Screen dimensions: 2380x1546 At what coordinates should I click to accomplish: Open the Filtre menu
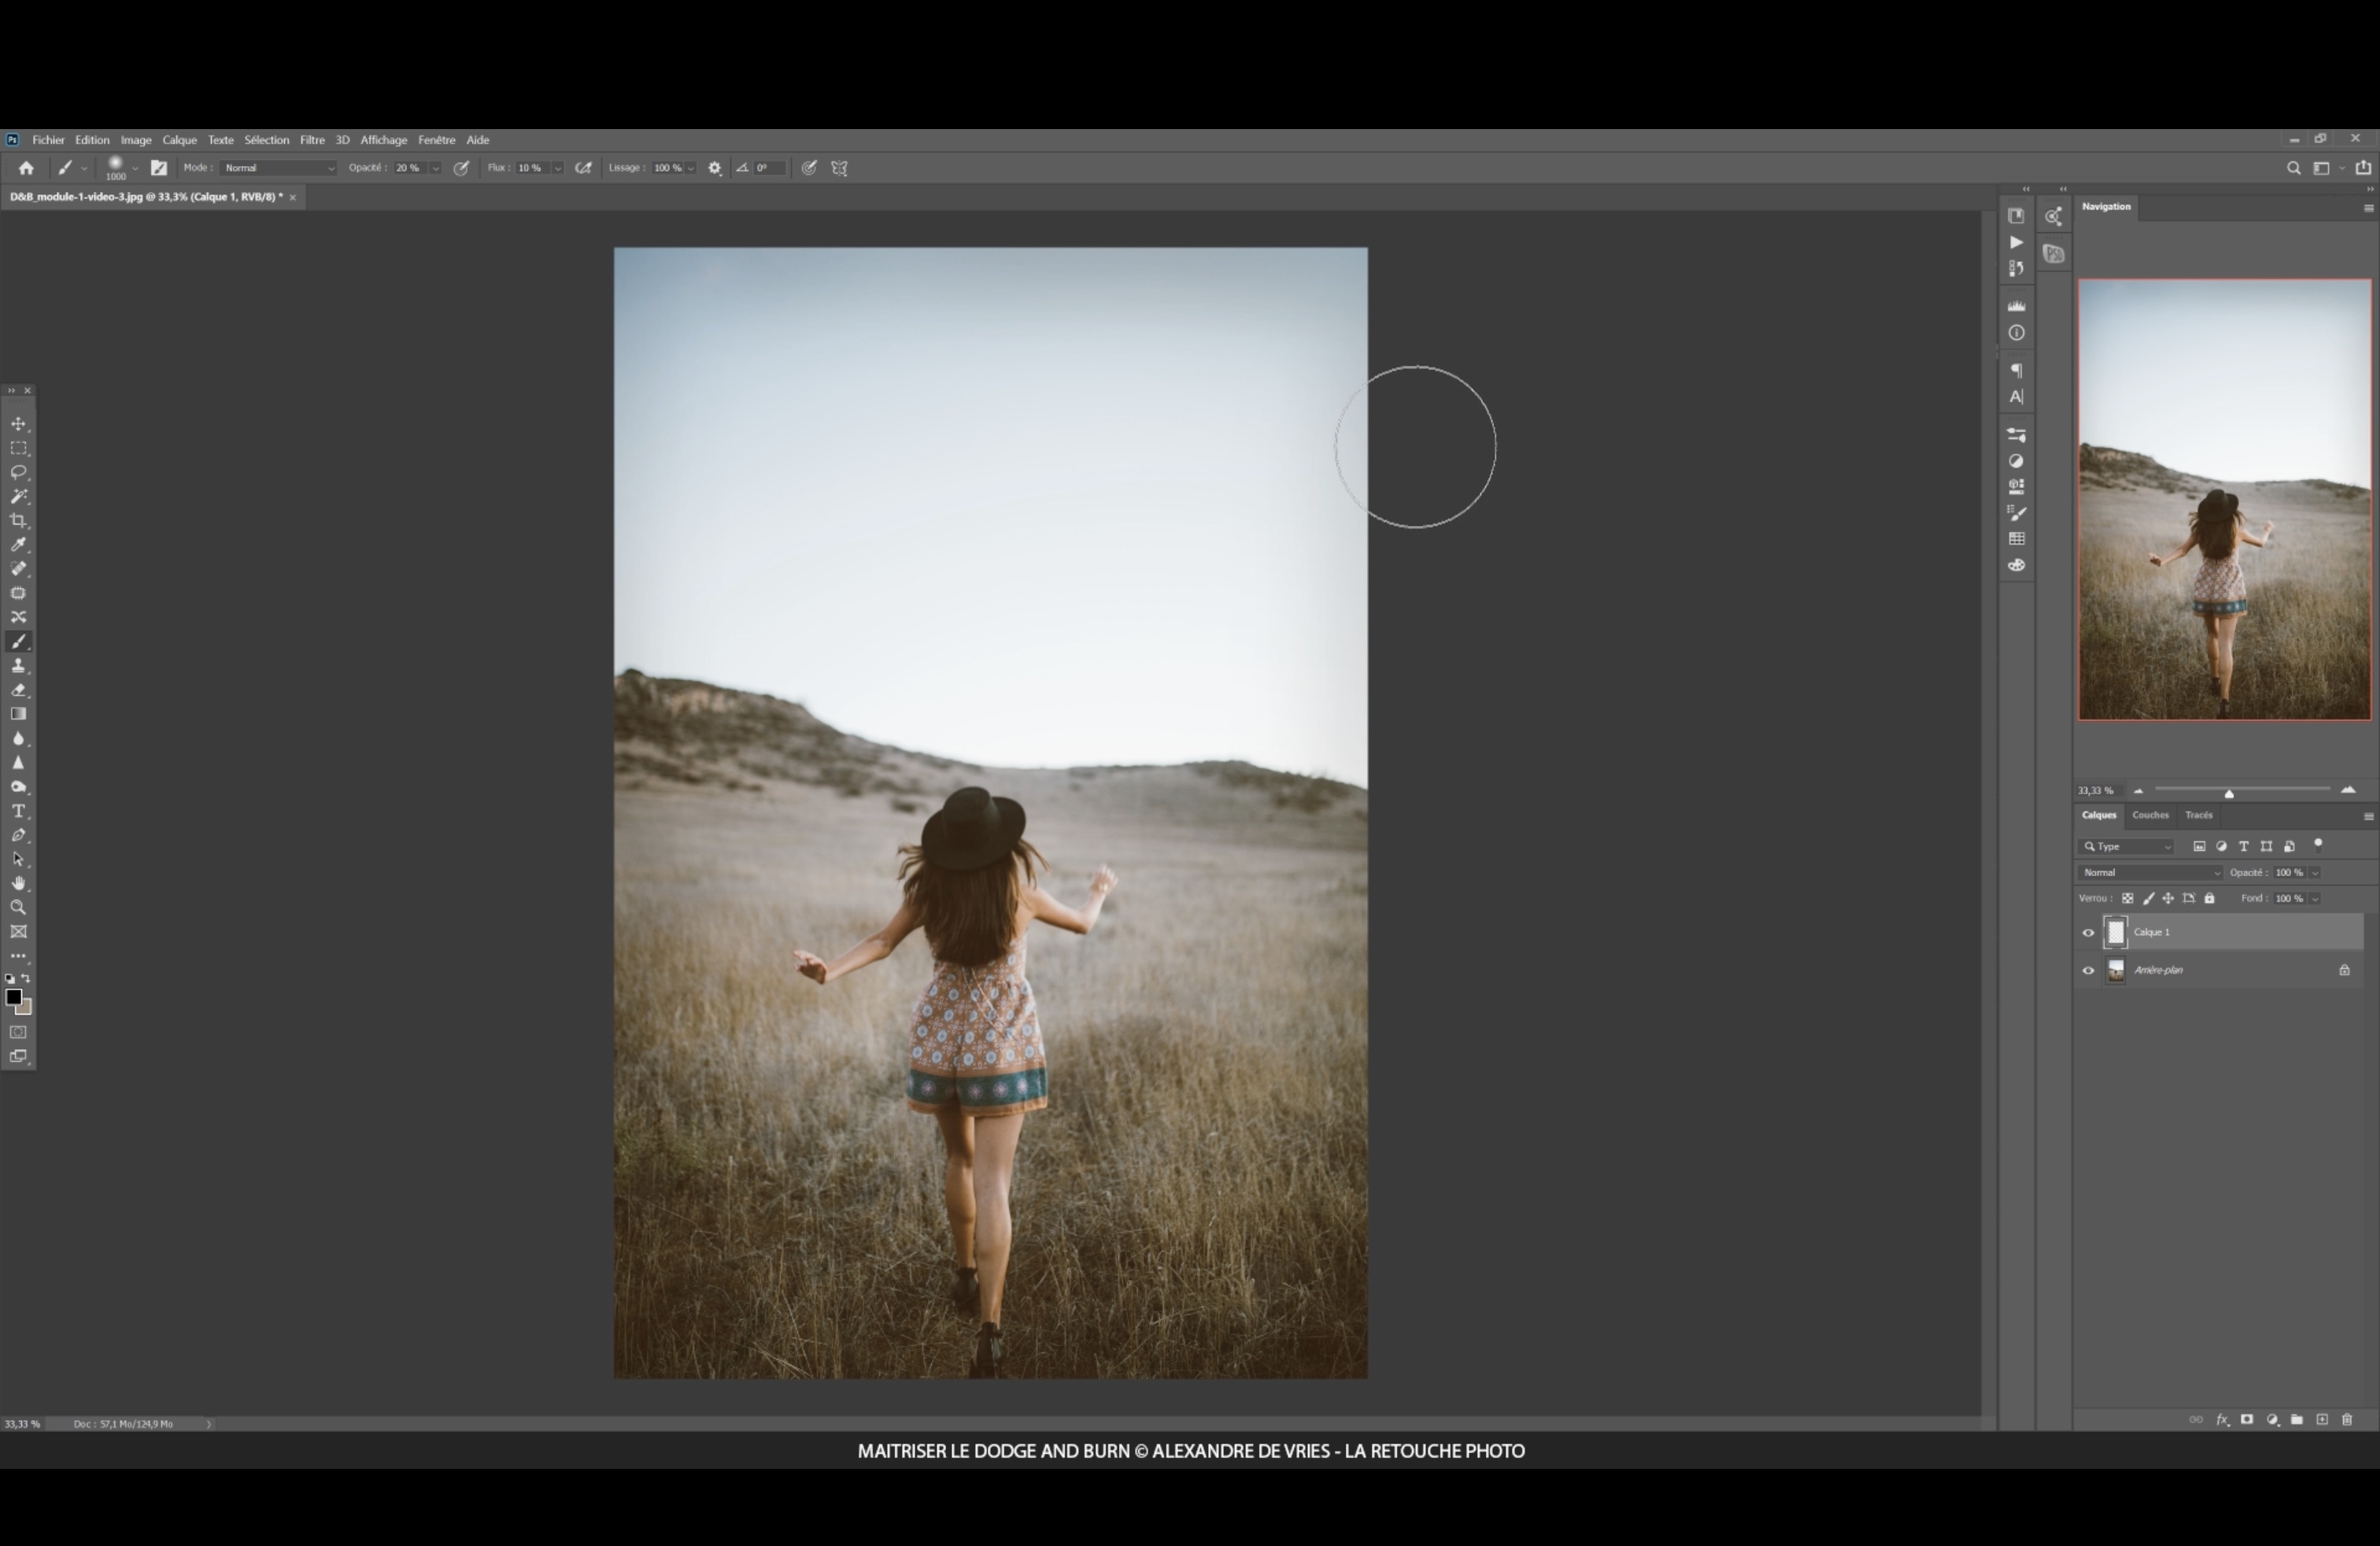[312, 140]
